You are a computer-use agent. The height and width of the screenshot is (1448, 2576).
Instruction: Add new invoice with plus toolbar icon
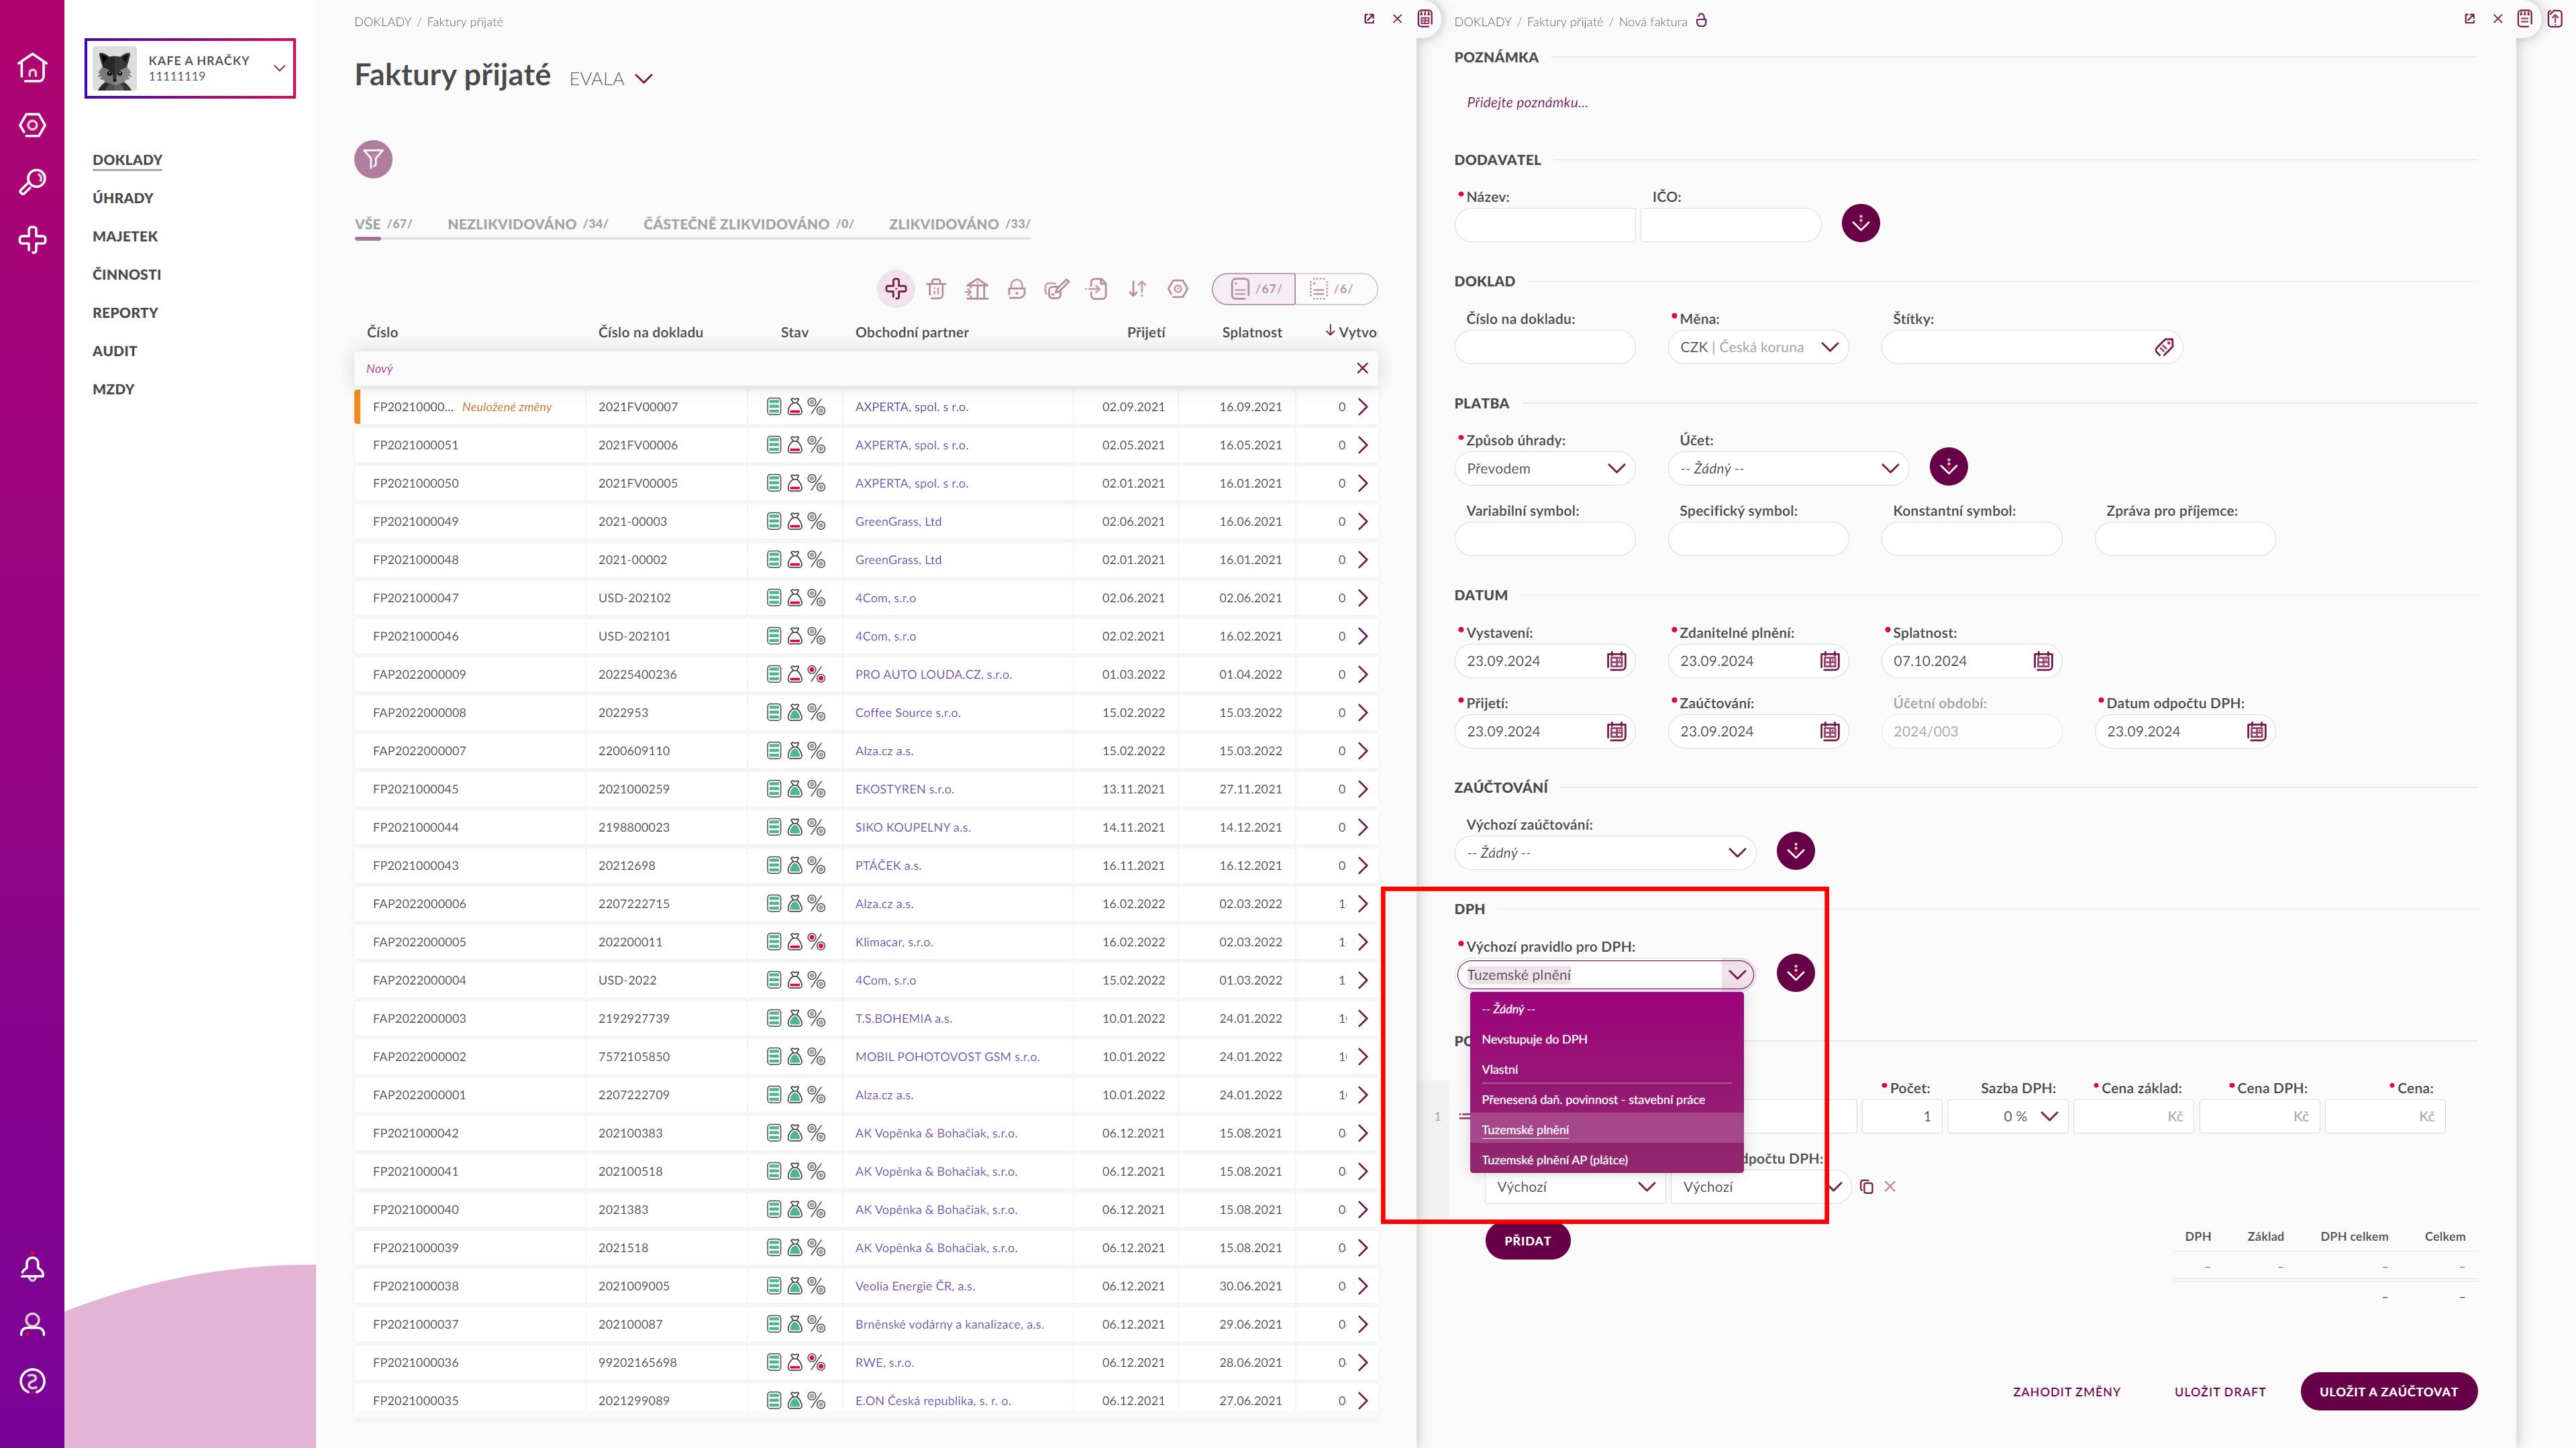point(896,289)
